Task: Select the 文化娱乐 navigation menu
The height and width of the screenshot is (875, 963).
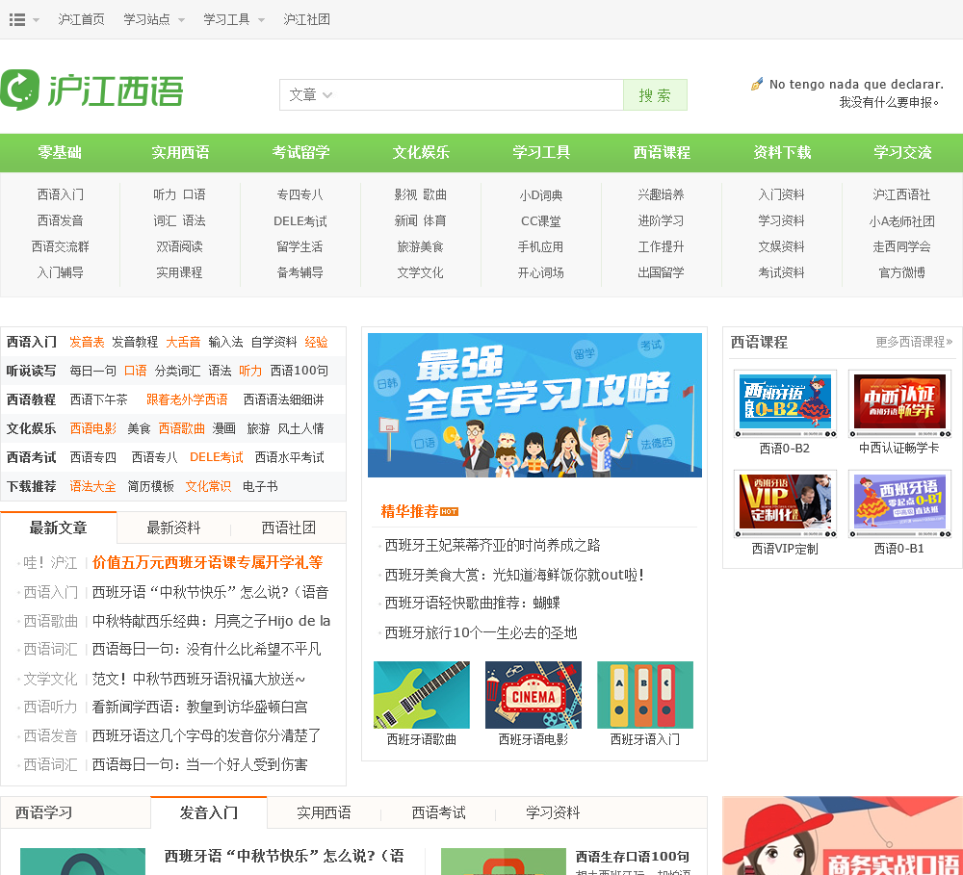Action: coord(421,152)
